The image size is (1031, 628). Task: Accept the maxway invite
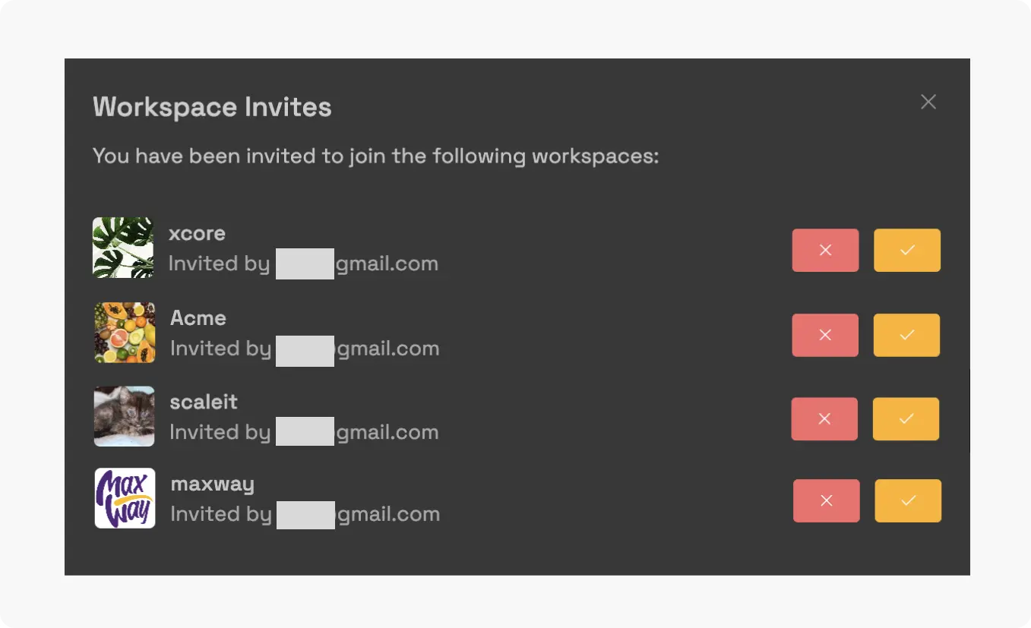[907, 500]
